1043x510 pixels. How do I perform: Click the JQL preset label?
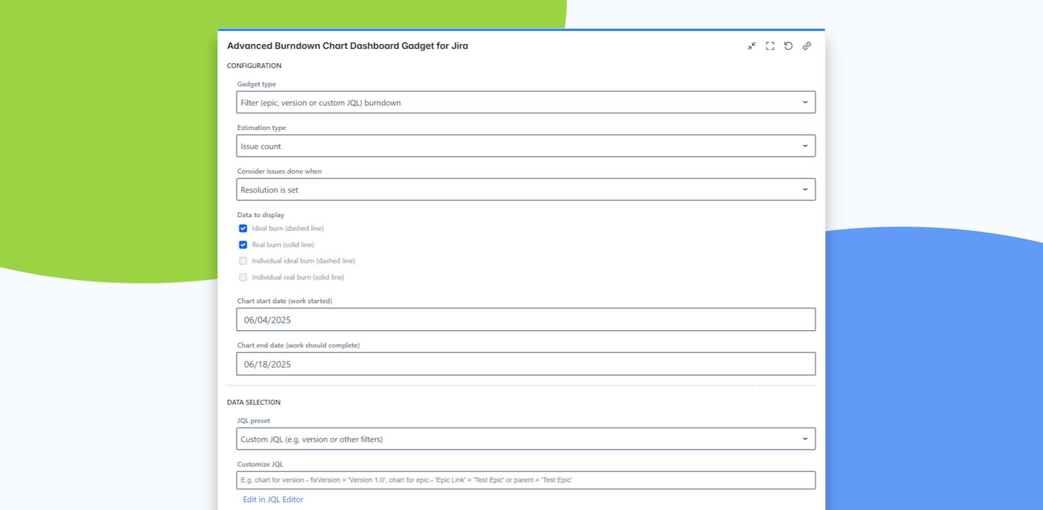click(x=253, y=420)
